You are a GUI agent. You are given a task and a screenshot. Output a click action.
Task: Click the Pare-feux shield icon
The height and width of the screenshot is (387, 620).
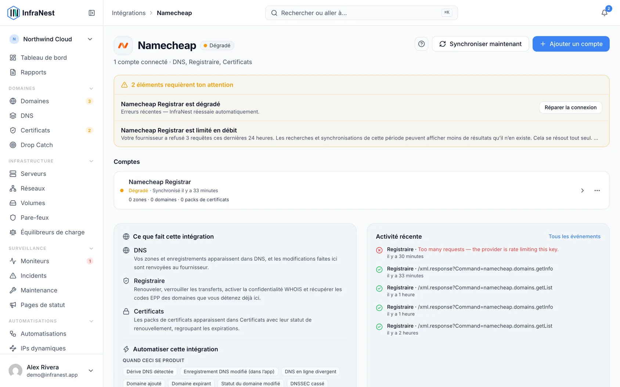(x=13, y=218)
